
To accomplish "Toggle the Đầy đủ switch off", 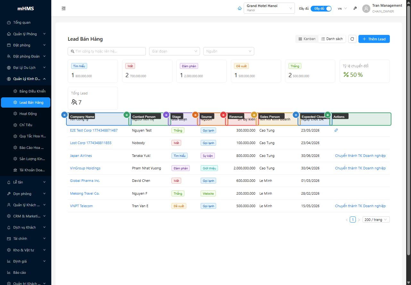I will 321,8.
